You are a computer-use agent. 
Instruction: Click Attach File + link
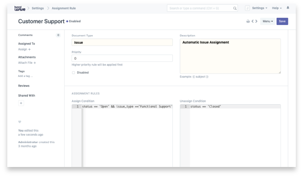pos(27,63)
